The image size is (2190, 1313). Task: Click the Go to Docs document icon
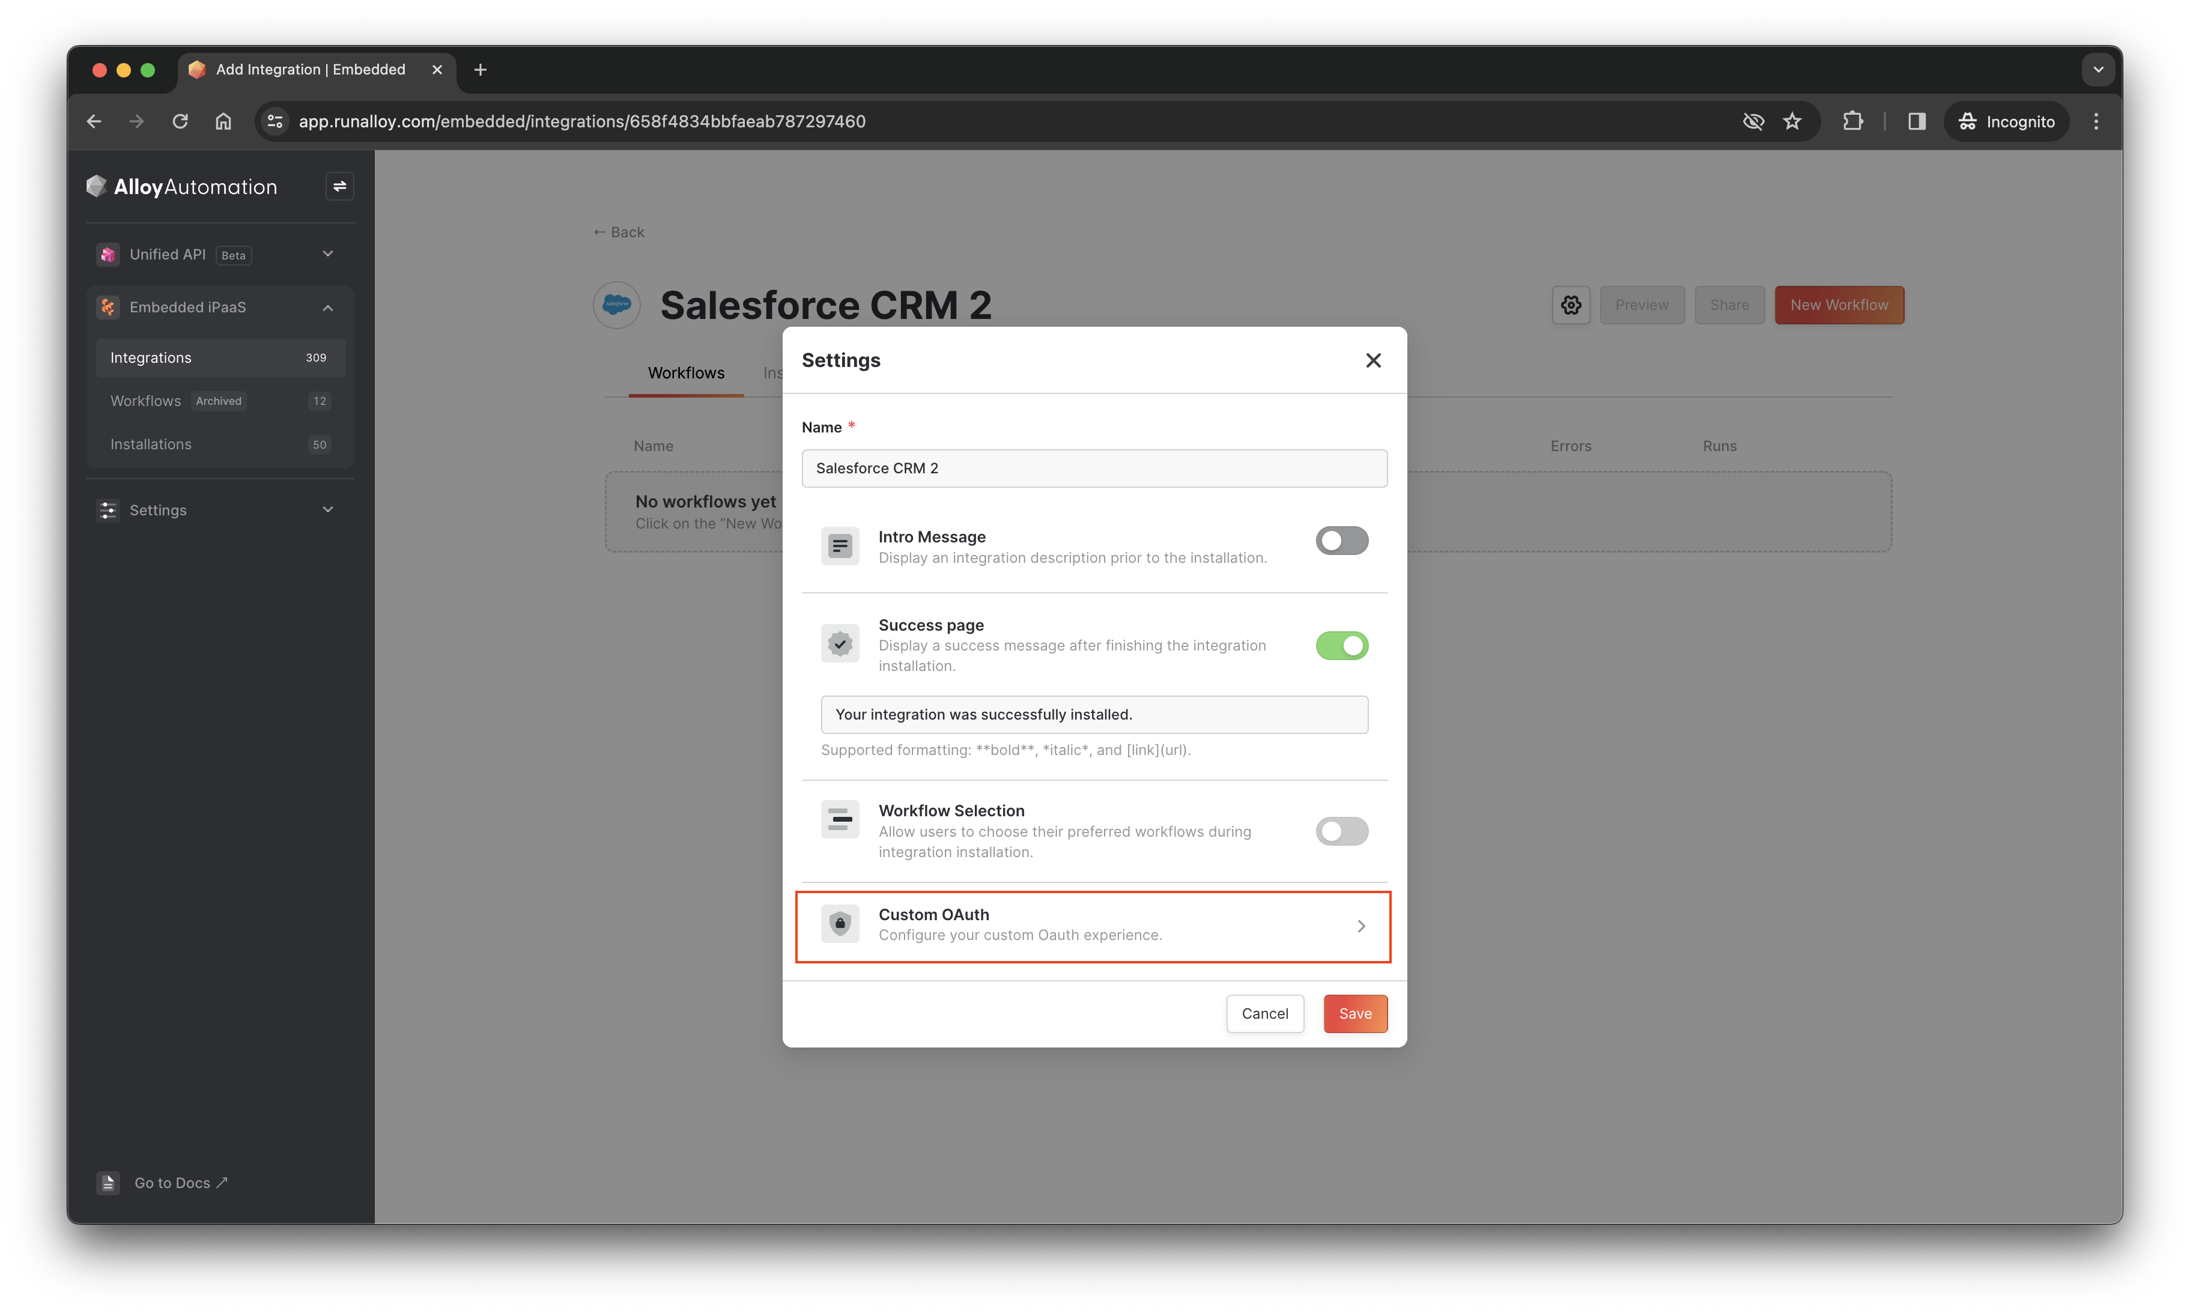tap(108, 1183)
